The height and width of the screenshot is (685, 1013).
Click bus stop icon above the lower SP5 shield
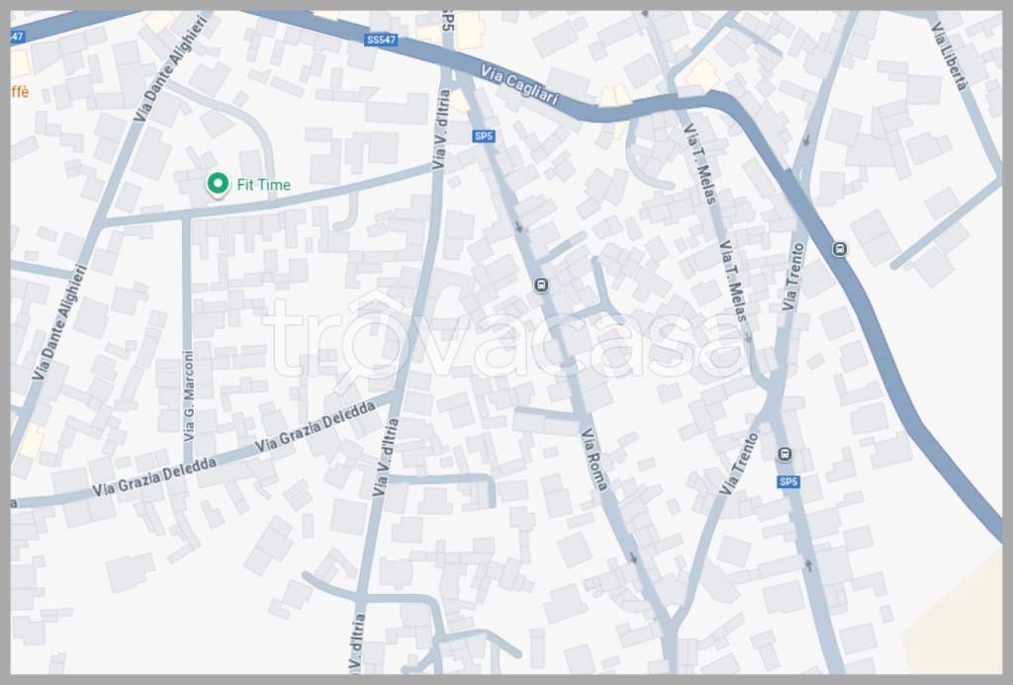pyautogui.click(x=784, y=455)
